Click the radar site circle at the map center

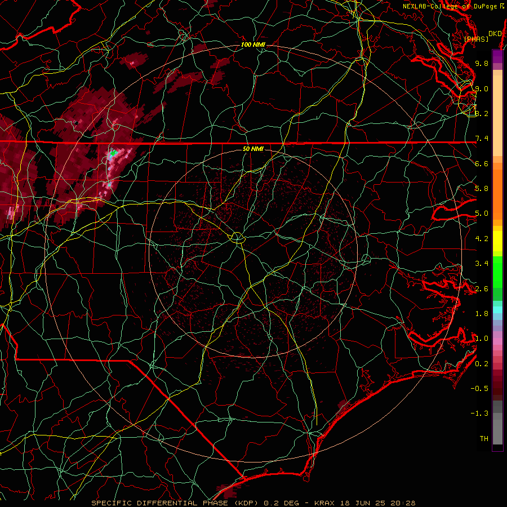pyautogui.click(x=237, y=238)
